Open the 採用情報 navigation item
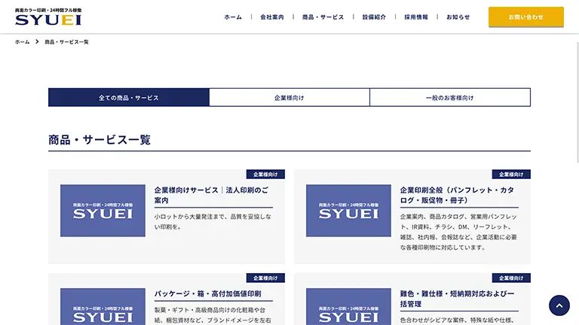The width and height of the screenshot is (579, 325). pos(416,17)
